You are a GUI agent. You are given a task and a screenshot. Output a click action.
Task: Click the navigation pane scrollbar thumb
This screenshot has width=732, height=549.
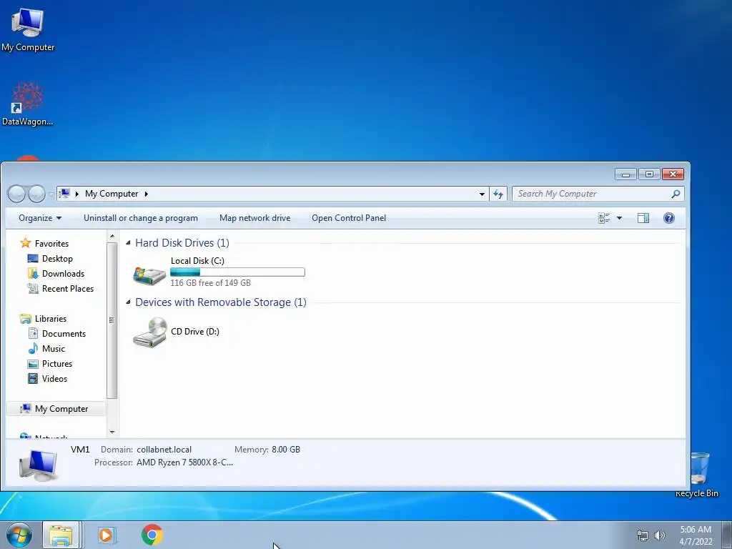tap(112, 321)
